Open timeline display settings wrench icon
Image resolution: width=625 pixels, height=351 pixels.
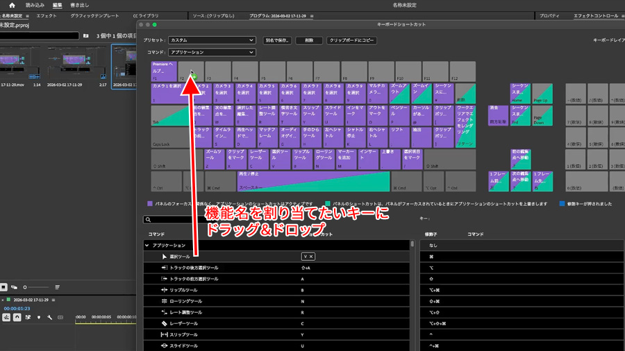point(49,317)
